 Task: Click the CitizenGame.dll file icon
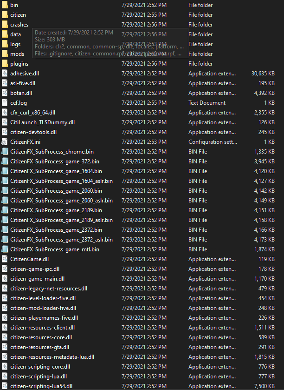tap(5, 259)
